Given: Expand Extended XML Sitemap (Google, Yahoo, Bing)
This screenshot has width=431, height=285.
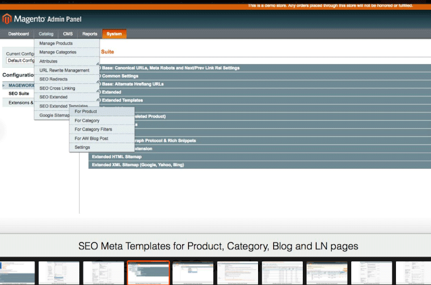Looking at the screenshot, I should click(x=260, y=165).
